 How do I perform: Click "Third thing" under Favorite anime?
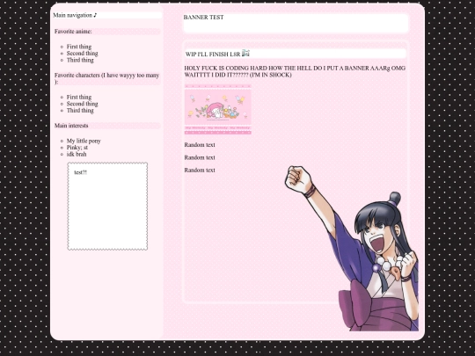[80, 60]
